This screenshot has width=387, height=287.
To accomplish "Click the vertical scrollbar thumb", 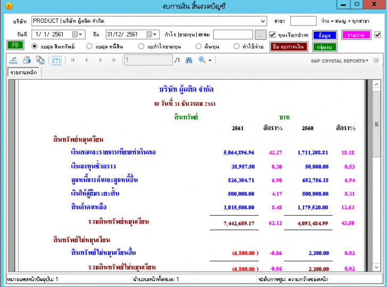I will 376,124.
